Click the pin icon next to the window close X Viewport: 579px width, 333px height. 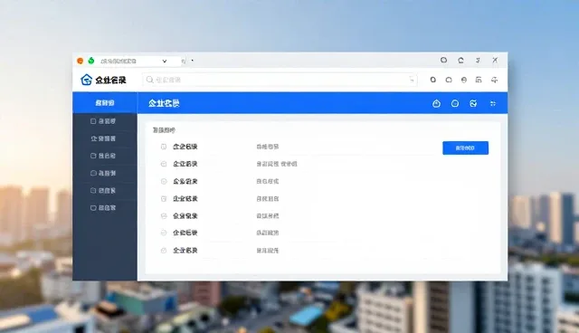point(478,61)
